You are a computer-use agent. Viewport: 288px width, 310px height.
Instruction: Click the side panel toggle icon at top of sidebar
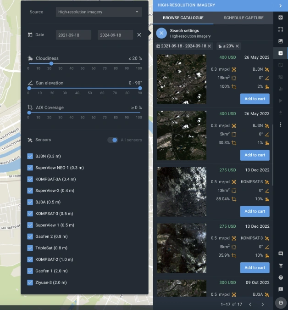(x=281, y=17)
